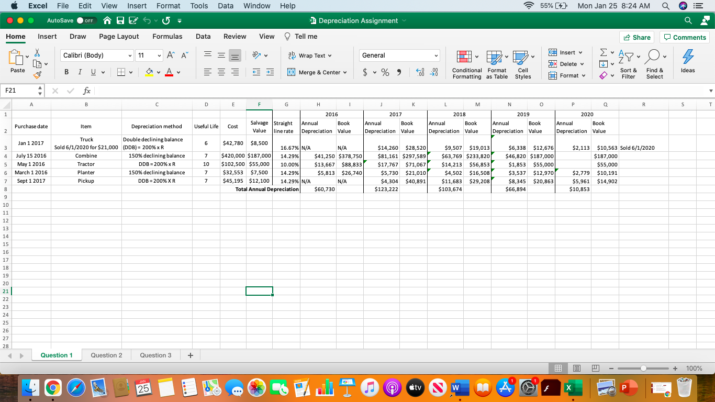
Task: Switch to Page Layout view in status bar
Action: (x=577, y=368)
